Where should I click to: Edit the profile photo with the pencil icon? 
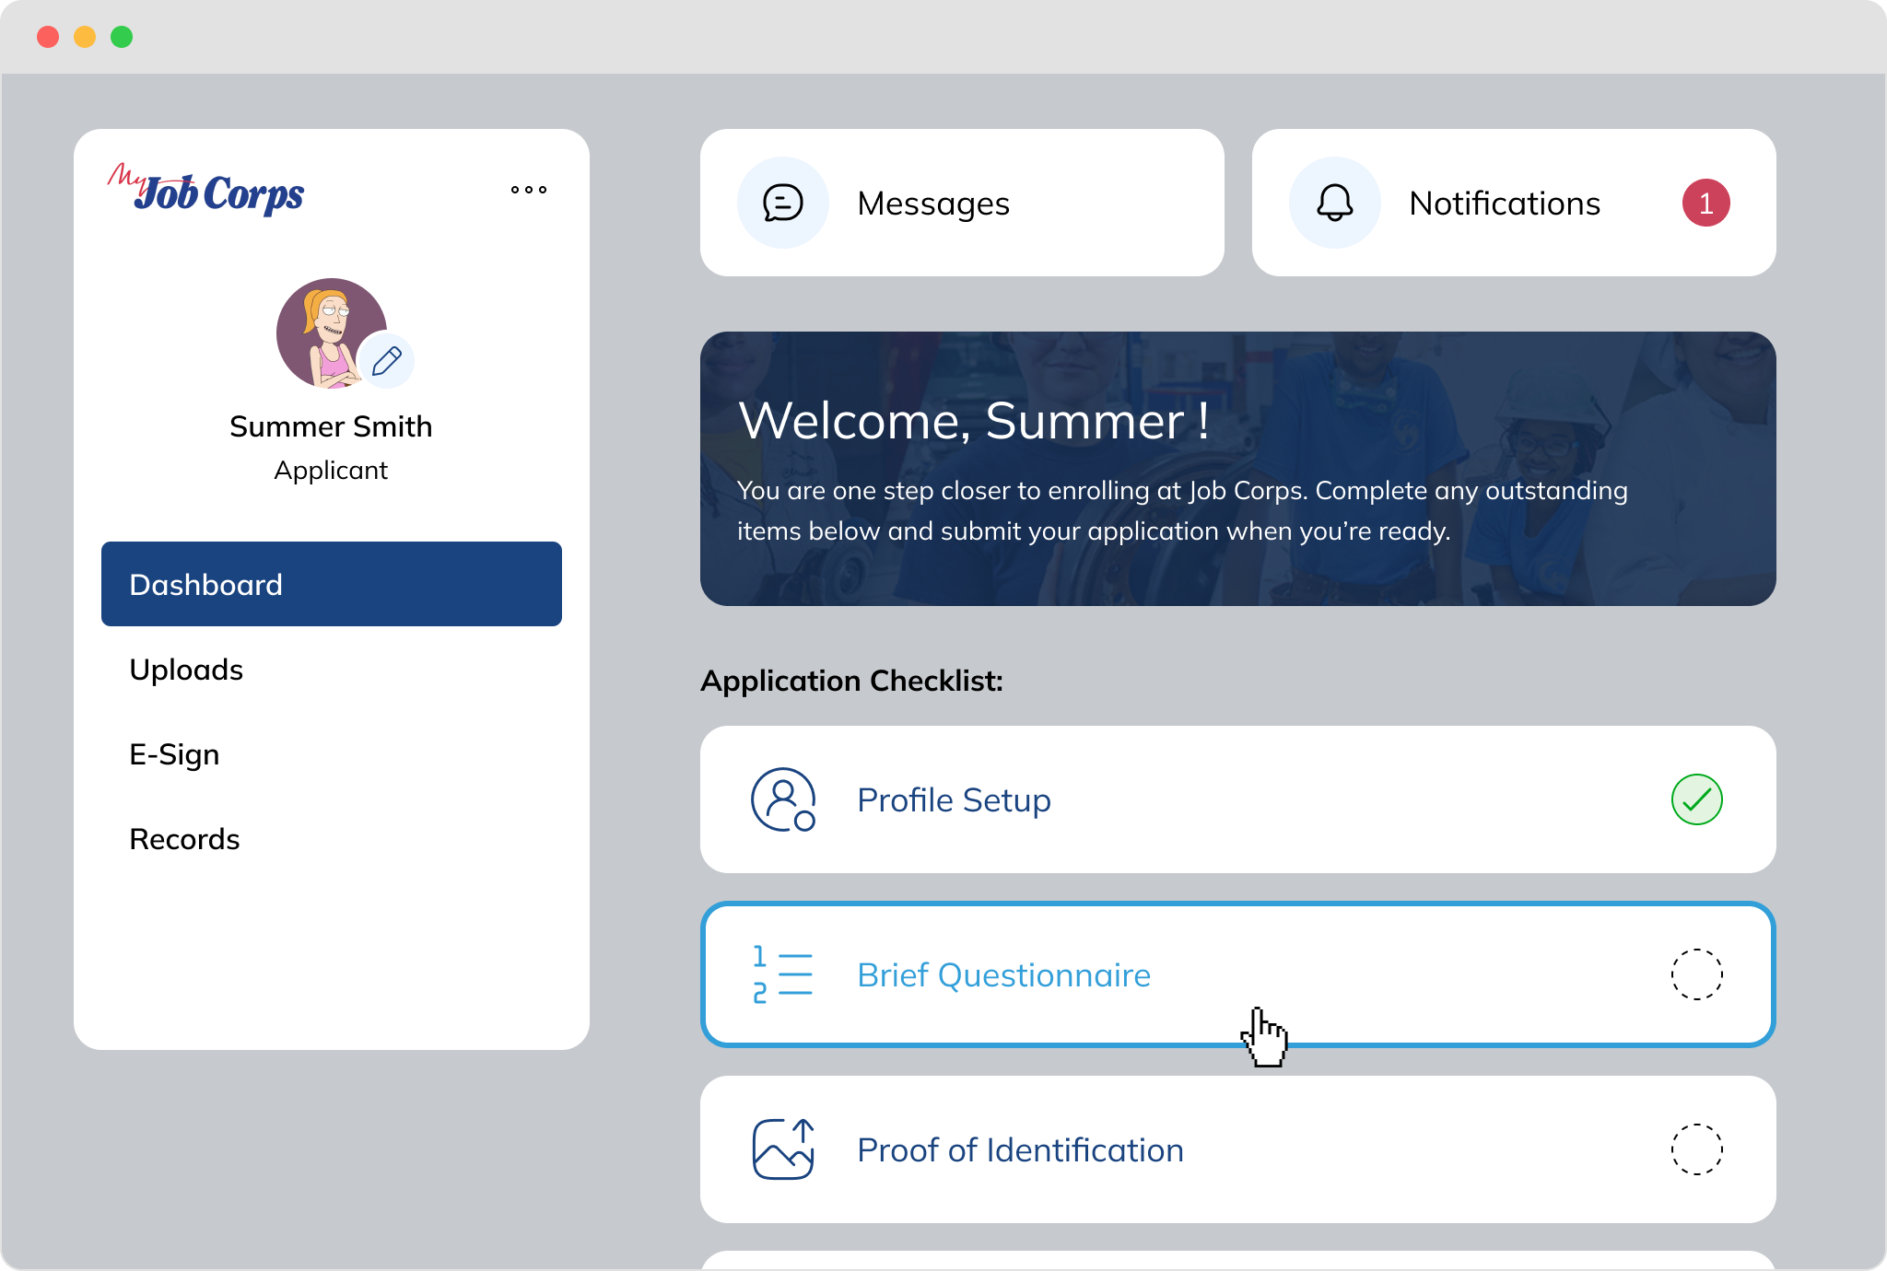[x=386, y=361]
